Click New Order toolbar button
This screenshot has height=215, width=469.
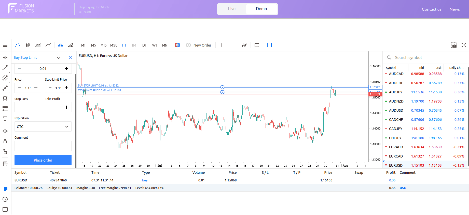coord(199,45)
